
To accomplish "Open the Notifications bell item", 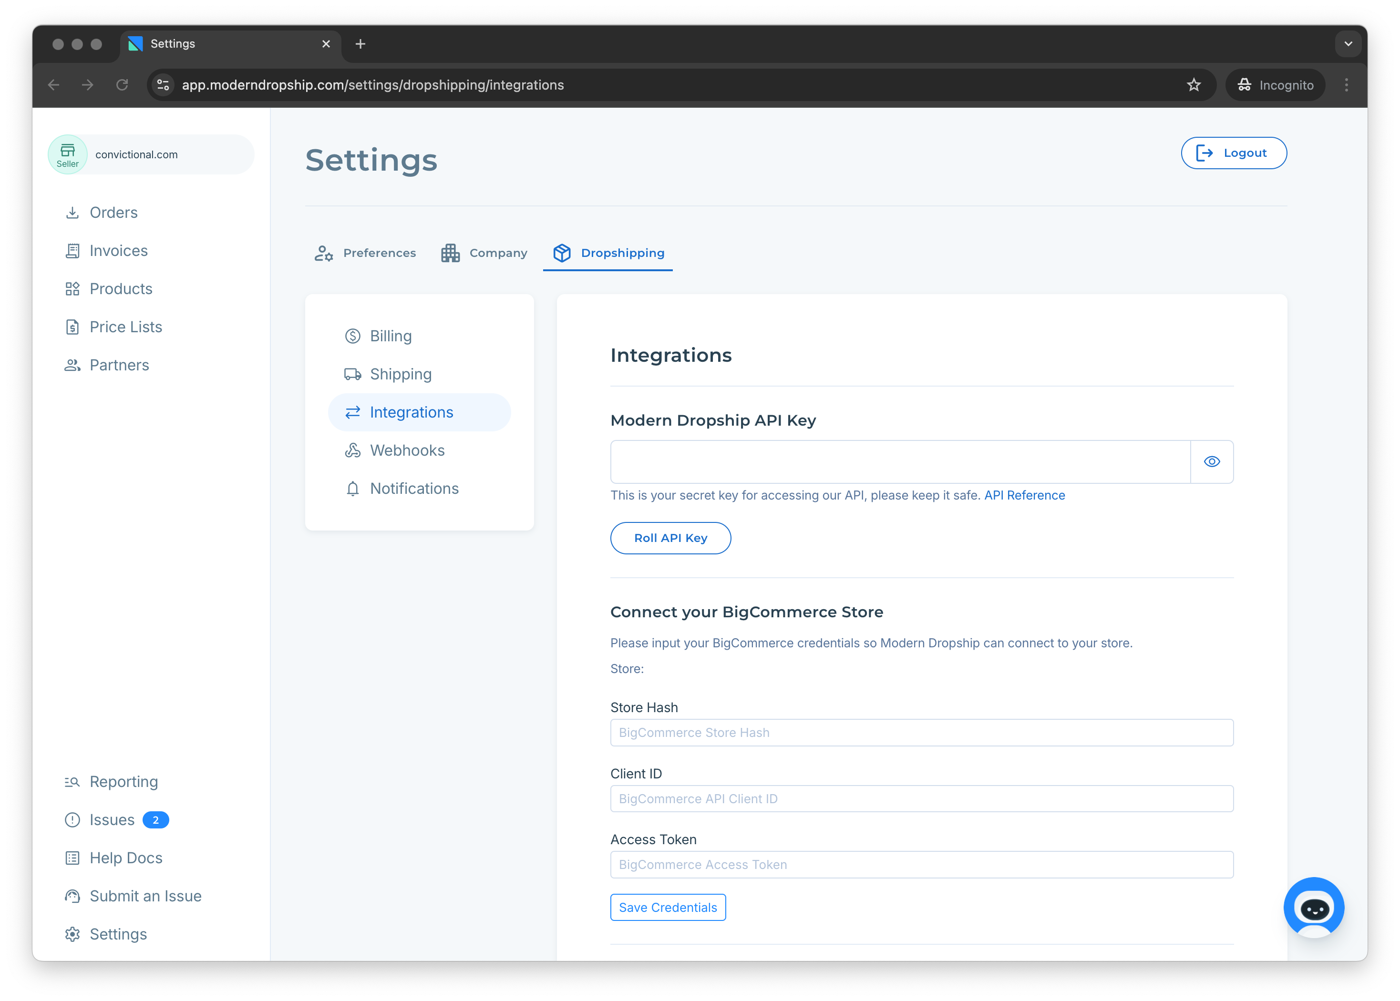I will pyautogui.click(x=413, y=489).
